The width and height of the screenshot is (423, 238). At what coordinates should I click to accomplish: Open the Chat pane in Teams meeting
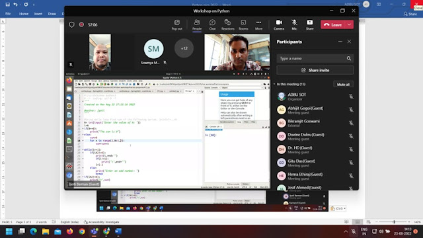coord(212,24)
